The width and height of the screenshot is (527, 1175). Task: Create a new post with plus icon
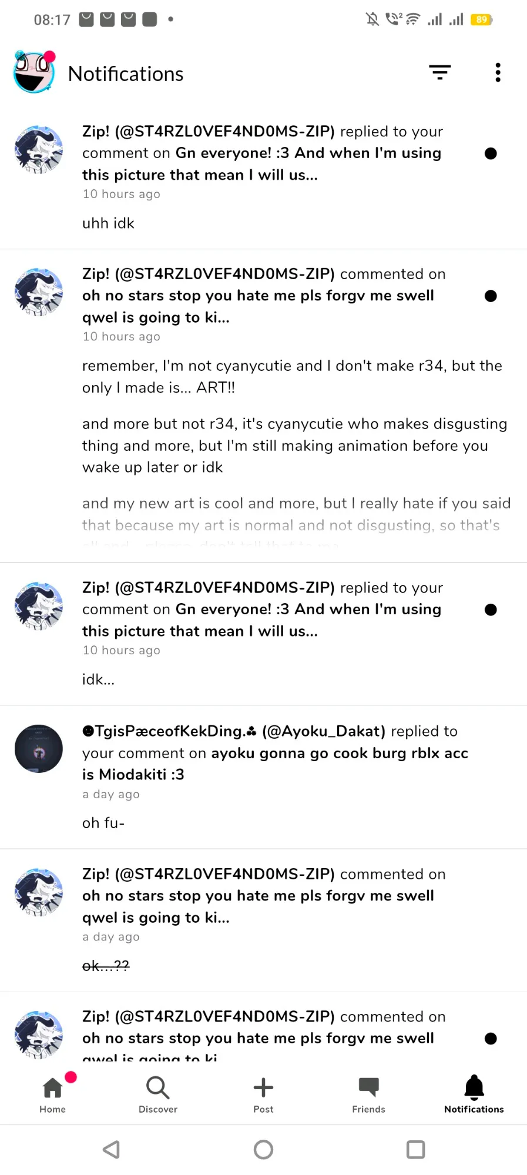(263, 1093)
